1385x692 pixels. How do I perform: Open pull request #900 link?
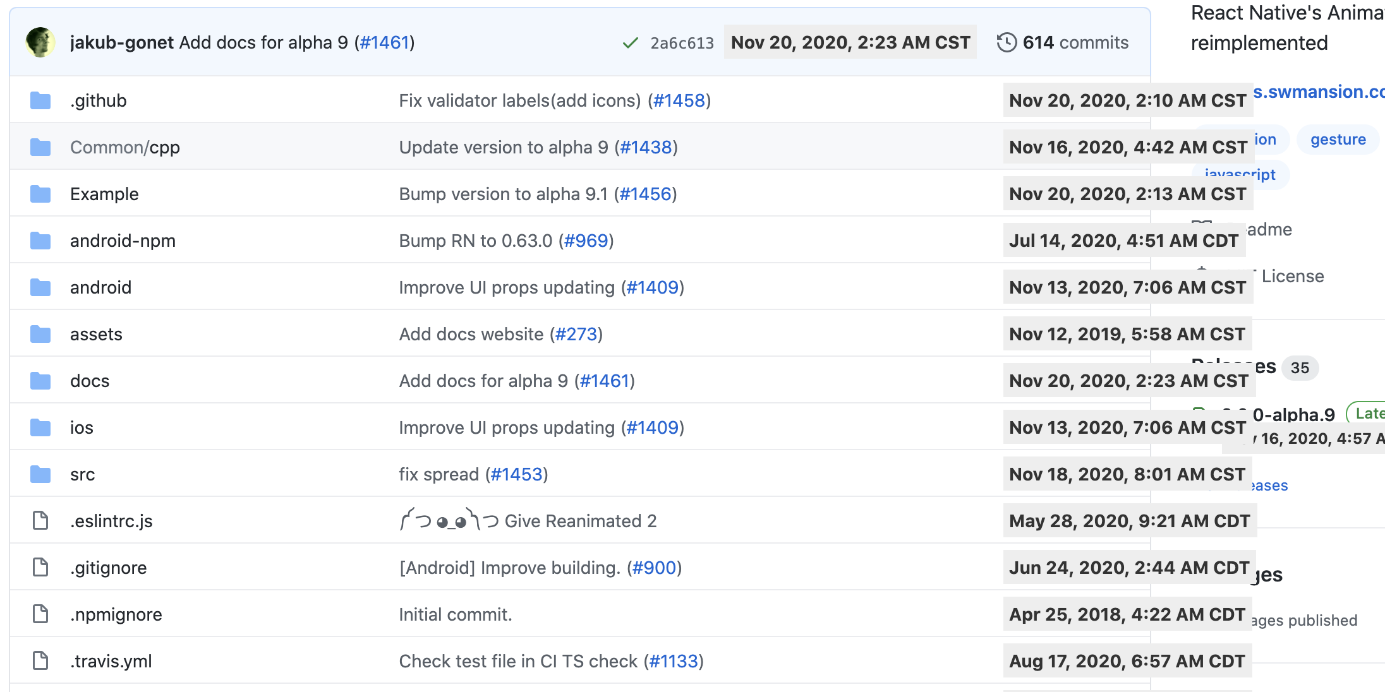coord(655,568)
